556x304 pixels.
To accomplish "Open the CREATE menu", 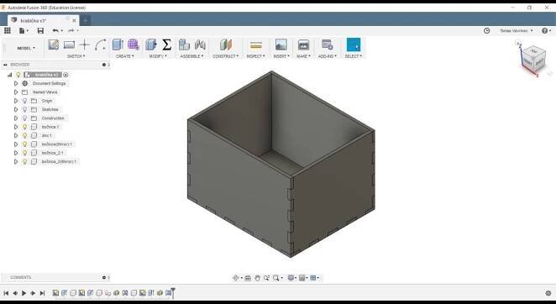I will pyautogui.click(x=125, y=56).
